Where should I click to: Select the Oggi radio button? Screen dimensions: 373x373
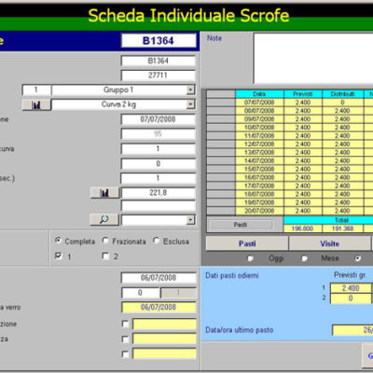point(250,258)
